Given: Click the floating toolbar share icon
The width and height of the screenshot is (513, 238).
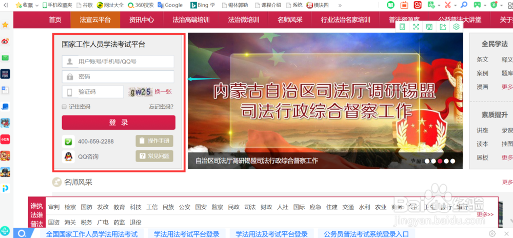Looking at the screenshot, I should pyautogui.click(x=443, y=27).
